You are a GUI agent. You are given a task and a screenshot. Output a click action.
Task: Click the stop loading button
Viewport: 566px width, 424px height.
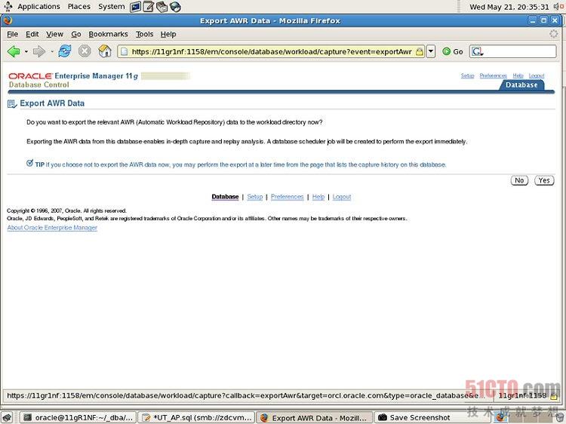85,51
